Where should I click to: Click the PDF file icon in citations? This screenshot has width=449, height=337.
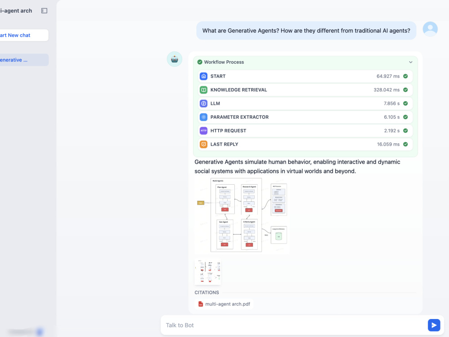click(201, 304)
